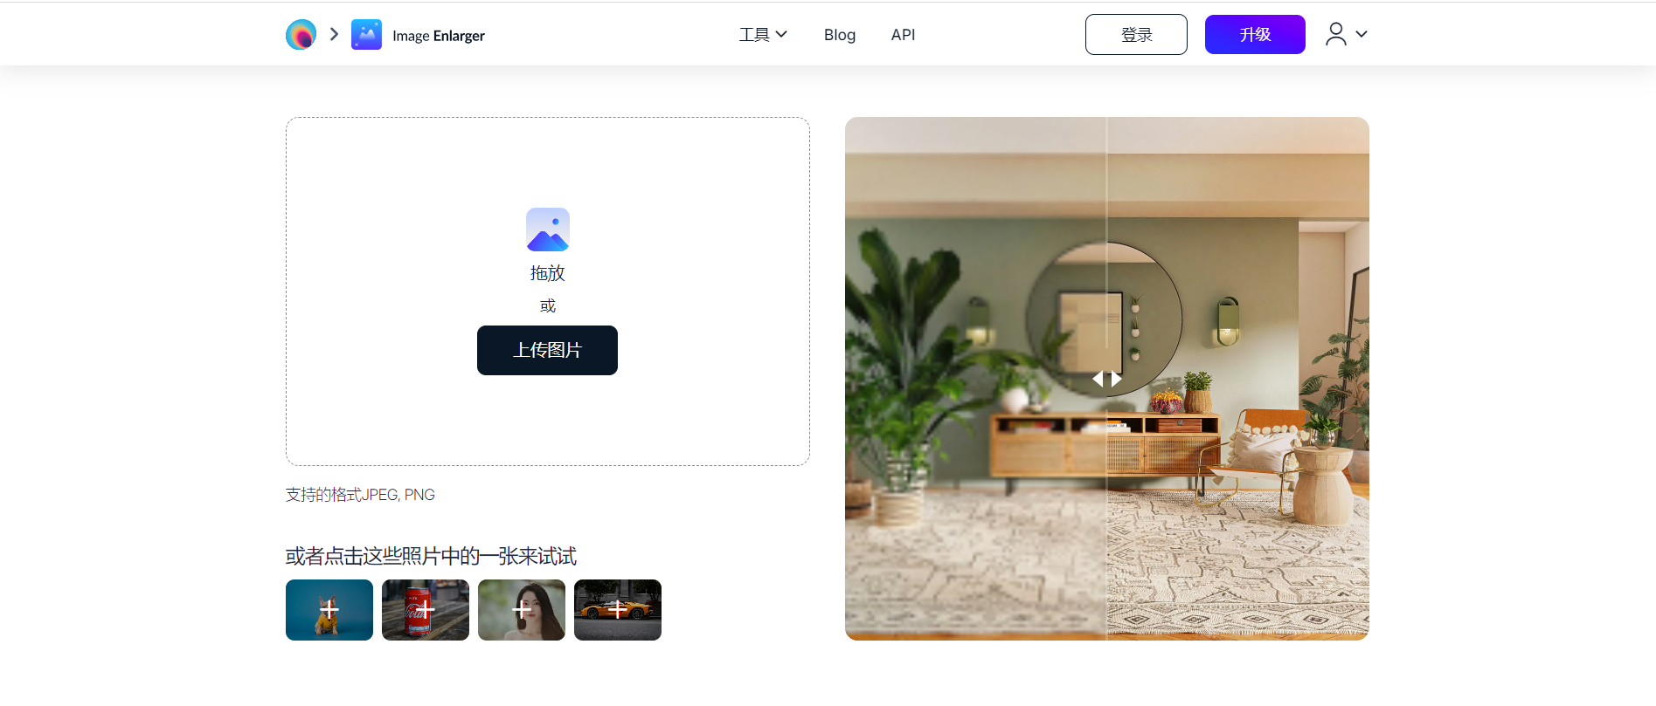This screenshot has width=1656, height=706.
Task: Click left arrow on comparison handle
Action: [1098, 379]
